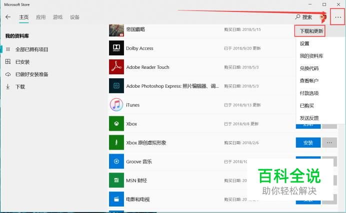
Task: Open the user account avatar
Action: [x=323, y=17]
